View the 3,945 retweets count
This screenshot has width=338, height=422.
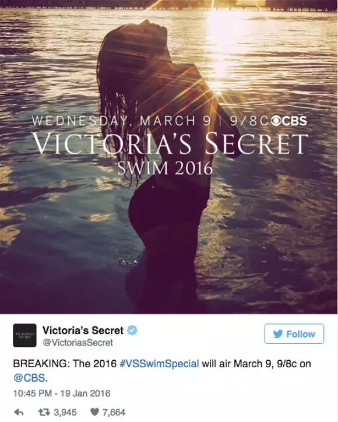(x=65, y=412)
